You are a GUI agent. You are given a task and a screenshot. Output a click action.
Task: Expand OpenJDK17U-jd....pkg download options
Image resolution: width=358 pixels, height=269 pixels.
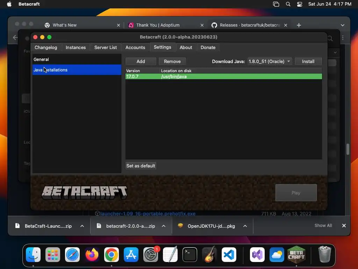245,226
